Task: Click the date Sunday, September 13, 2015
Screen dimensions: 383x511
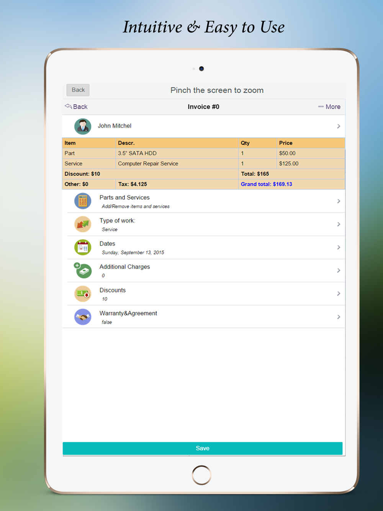Action: click(133, 252)
